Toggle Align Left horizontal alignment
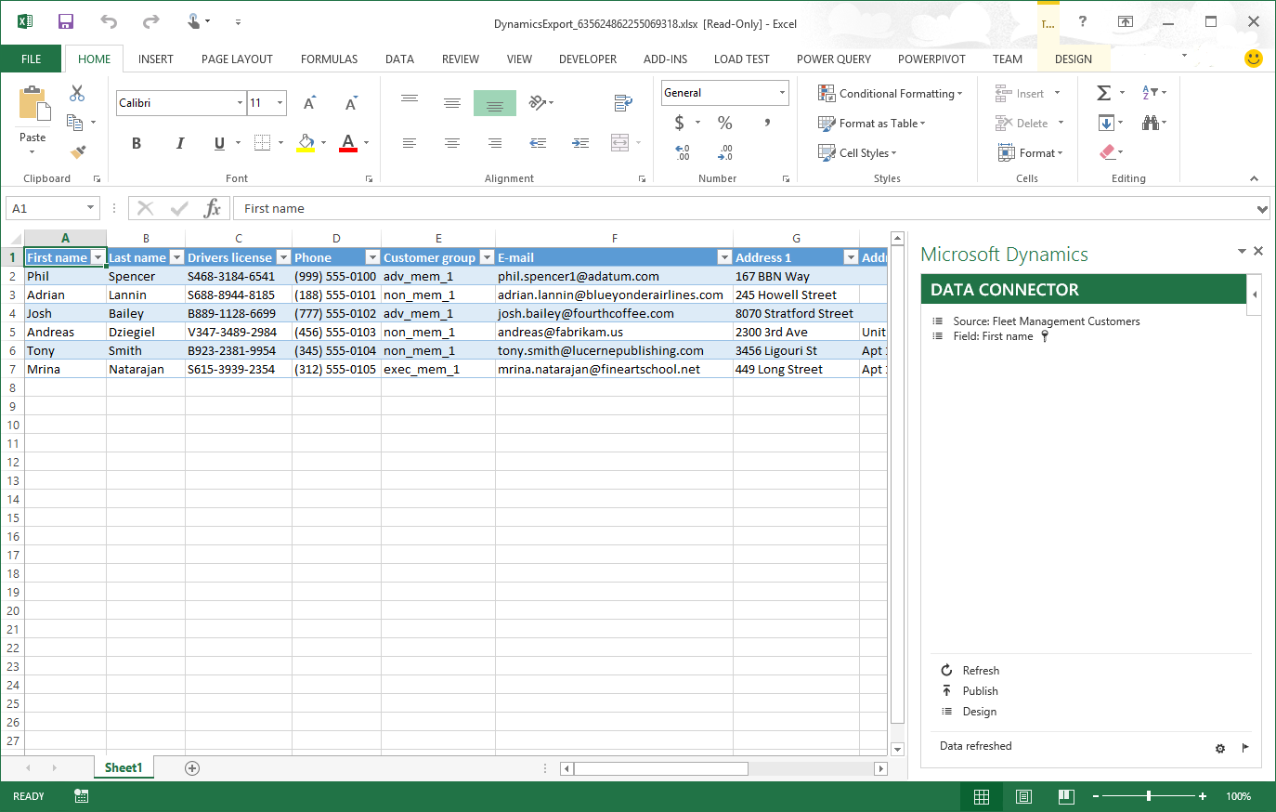 click(x=410, y=143)
